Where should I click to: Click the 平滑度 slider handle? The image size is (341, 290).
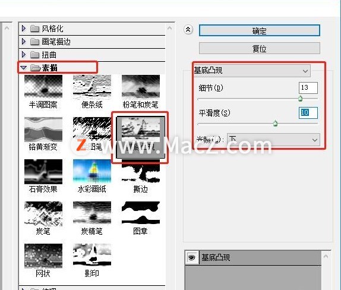[x=275, y=124]
